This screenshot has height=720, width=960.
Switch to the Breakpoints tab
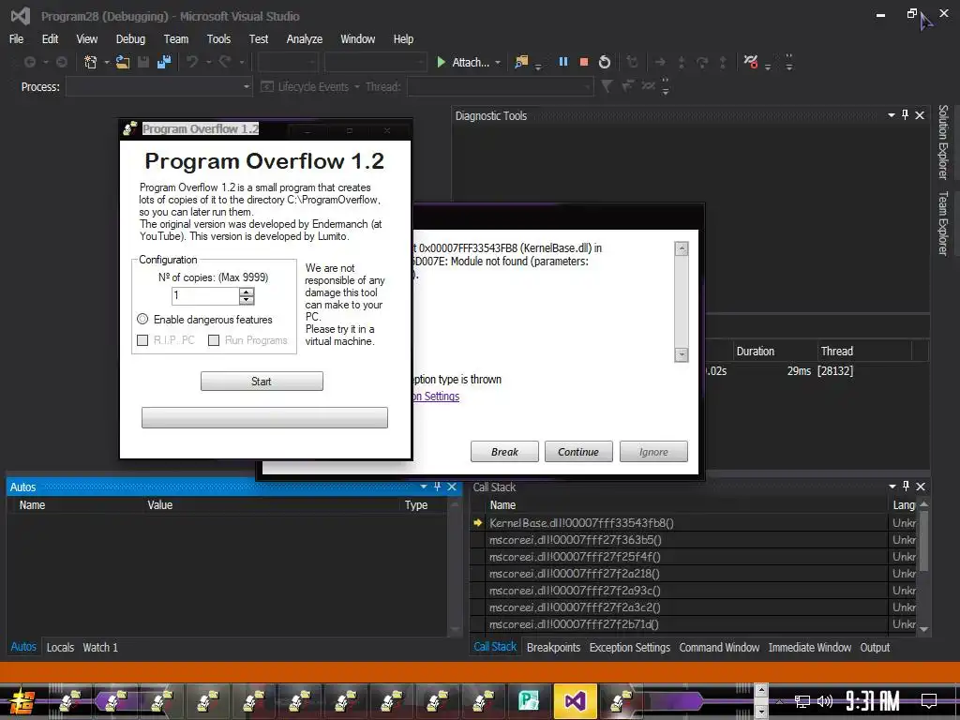[553, 647]
